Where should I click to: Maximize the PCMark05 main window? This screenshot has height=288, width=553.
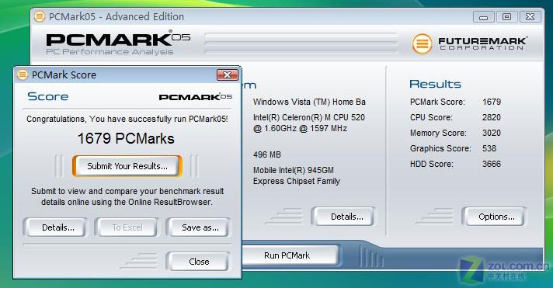(x=506, y=16)
